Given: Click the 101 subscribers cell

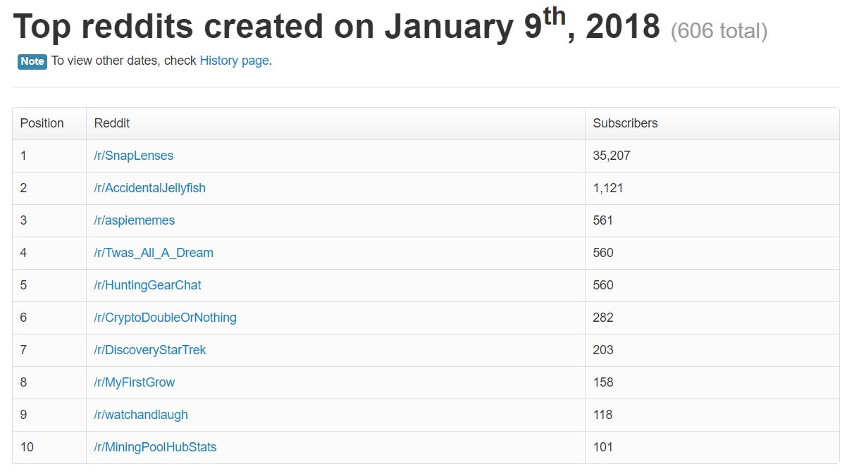Looking at the screenshot, I should (712, 447).
